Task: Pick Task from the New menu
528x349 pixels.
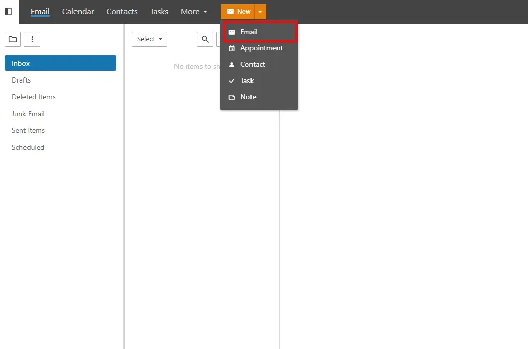Action: click(247, 80)
